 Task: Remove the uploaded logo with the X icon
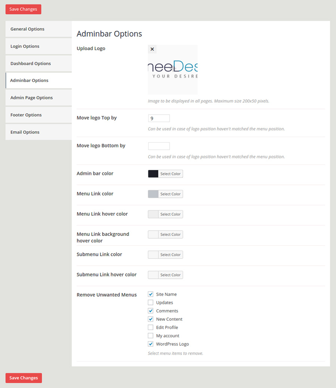click(x=152, y=49)
